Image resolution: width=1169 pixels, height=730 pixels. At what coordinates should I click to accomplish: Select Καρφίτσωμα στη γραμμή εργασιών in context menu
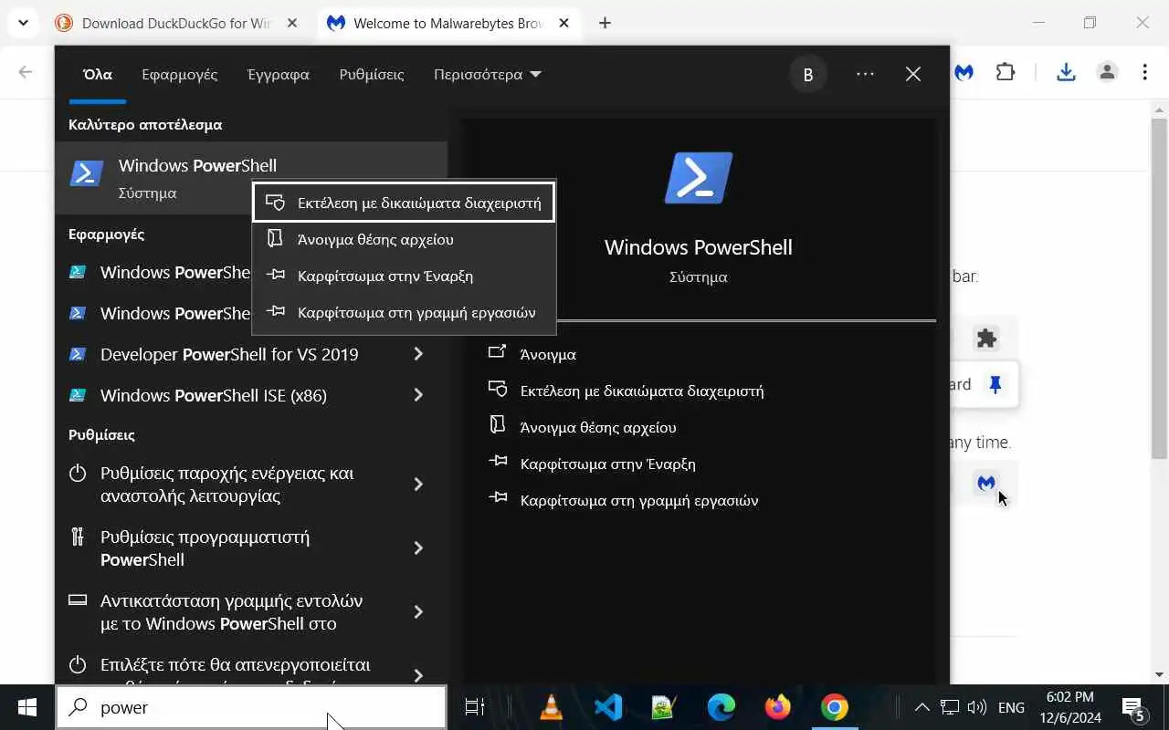(x=404, y=312)
